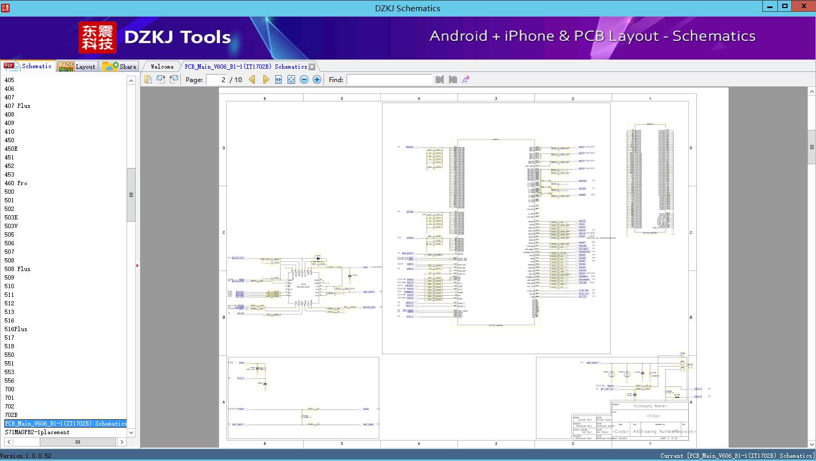Open the Welcome document tab

click(162, 67)
